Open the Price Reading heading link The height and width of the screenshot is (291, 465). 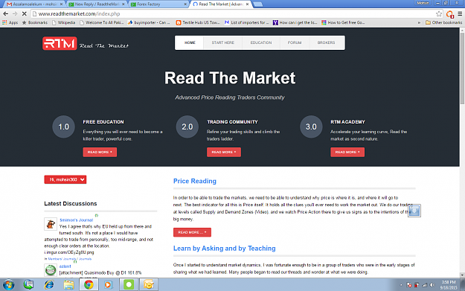click(x=194, y=181)
